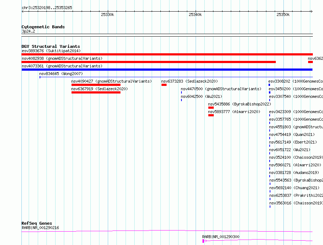Click the partially visible nsv6362 variant label
This screenshot has height=245, width=323.
click(x=315, y=58)
